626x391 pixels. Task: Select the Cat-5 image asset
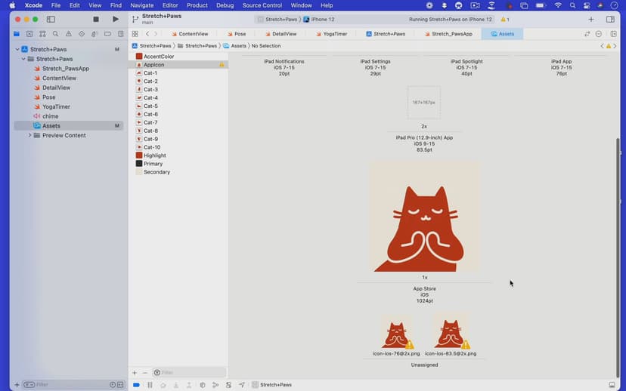pos(150,106)
